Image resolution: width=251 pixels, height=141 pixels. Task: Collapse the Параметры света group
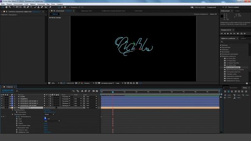pyautogui.click(x=13, y=114)
